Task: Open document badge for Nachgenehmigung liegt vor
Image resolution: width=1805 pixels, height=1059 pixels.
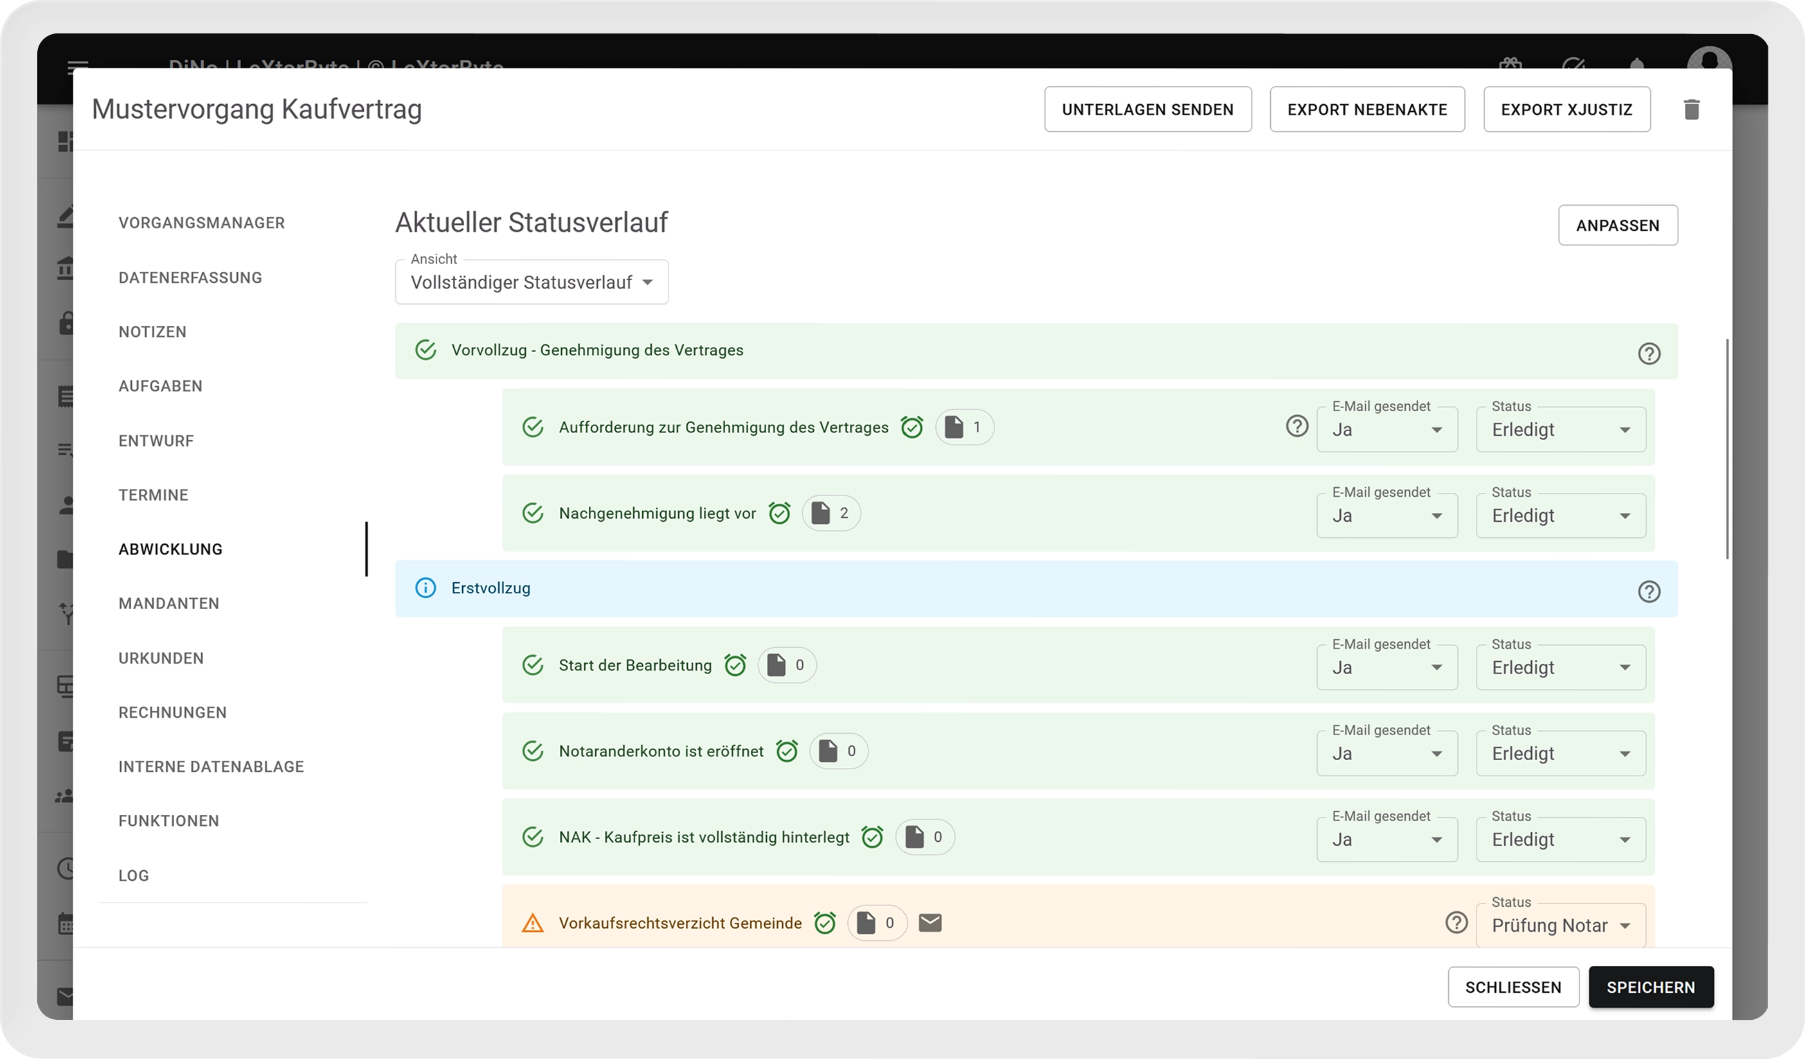Action: click(x=831, y=513)
